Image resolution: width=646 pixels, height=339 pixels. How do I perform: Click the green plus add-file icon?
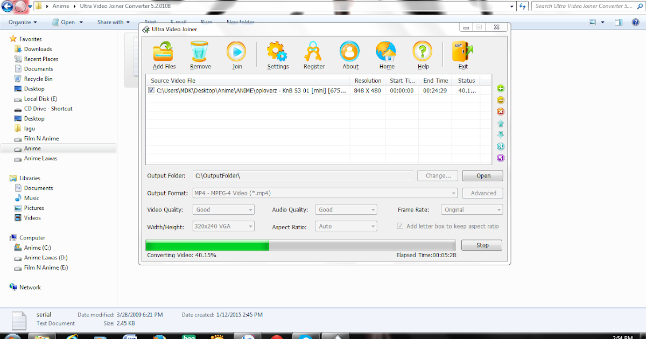tap(501, 88)
